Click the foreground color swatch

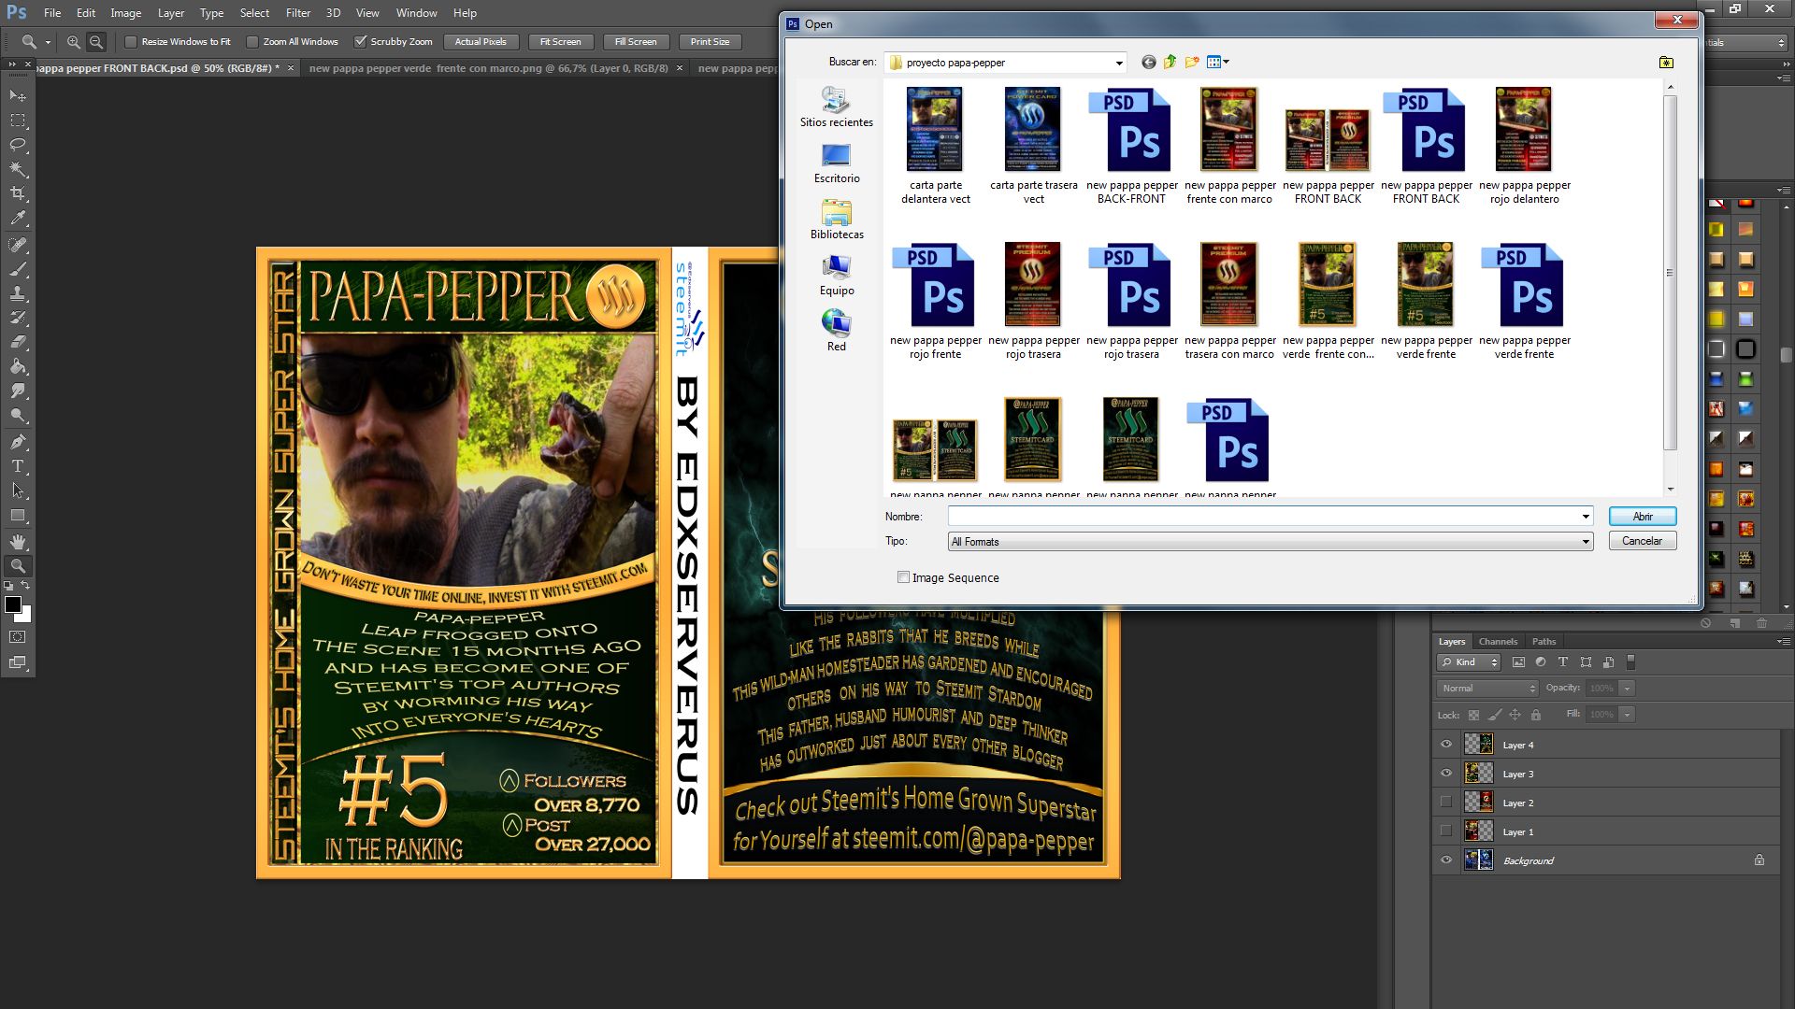pyautogui.click(x=13, y=604)
